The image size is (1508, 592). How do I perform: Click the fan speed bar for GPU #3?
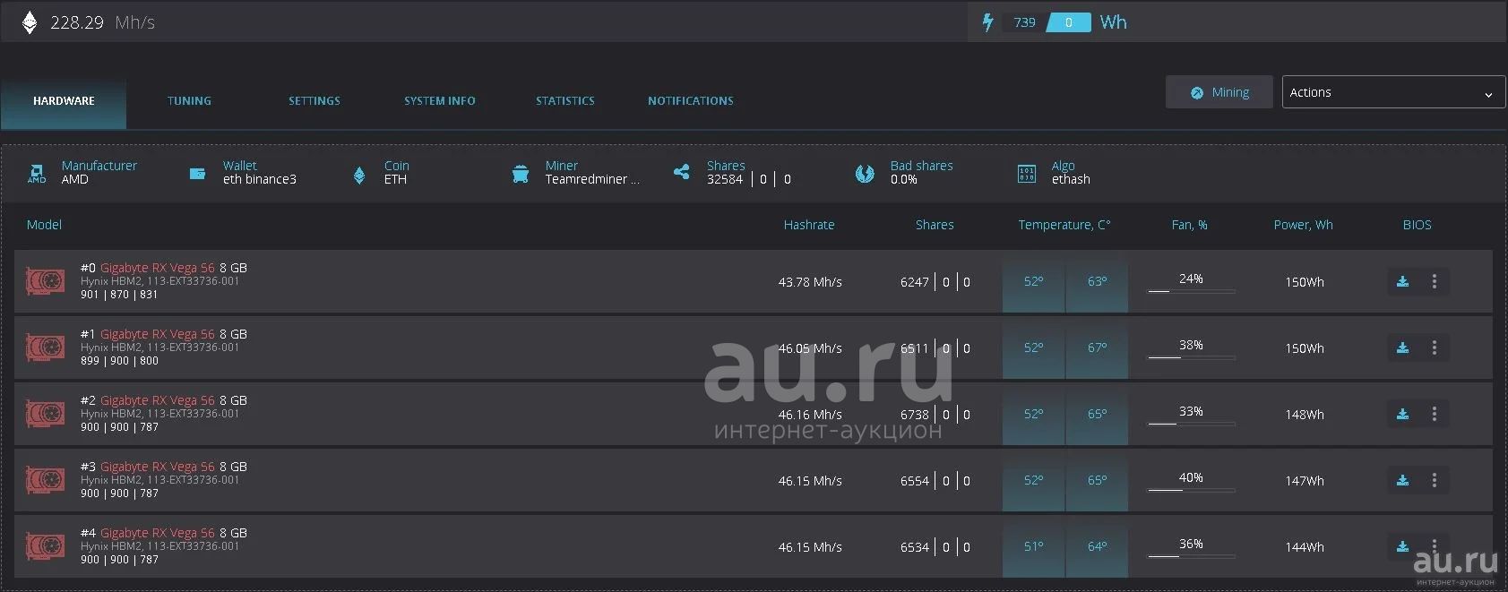click(x=1191, y=490)
